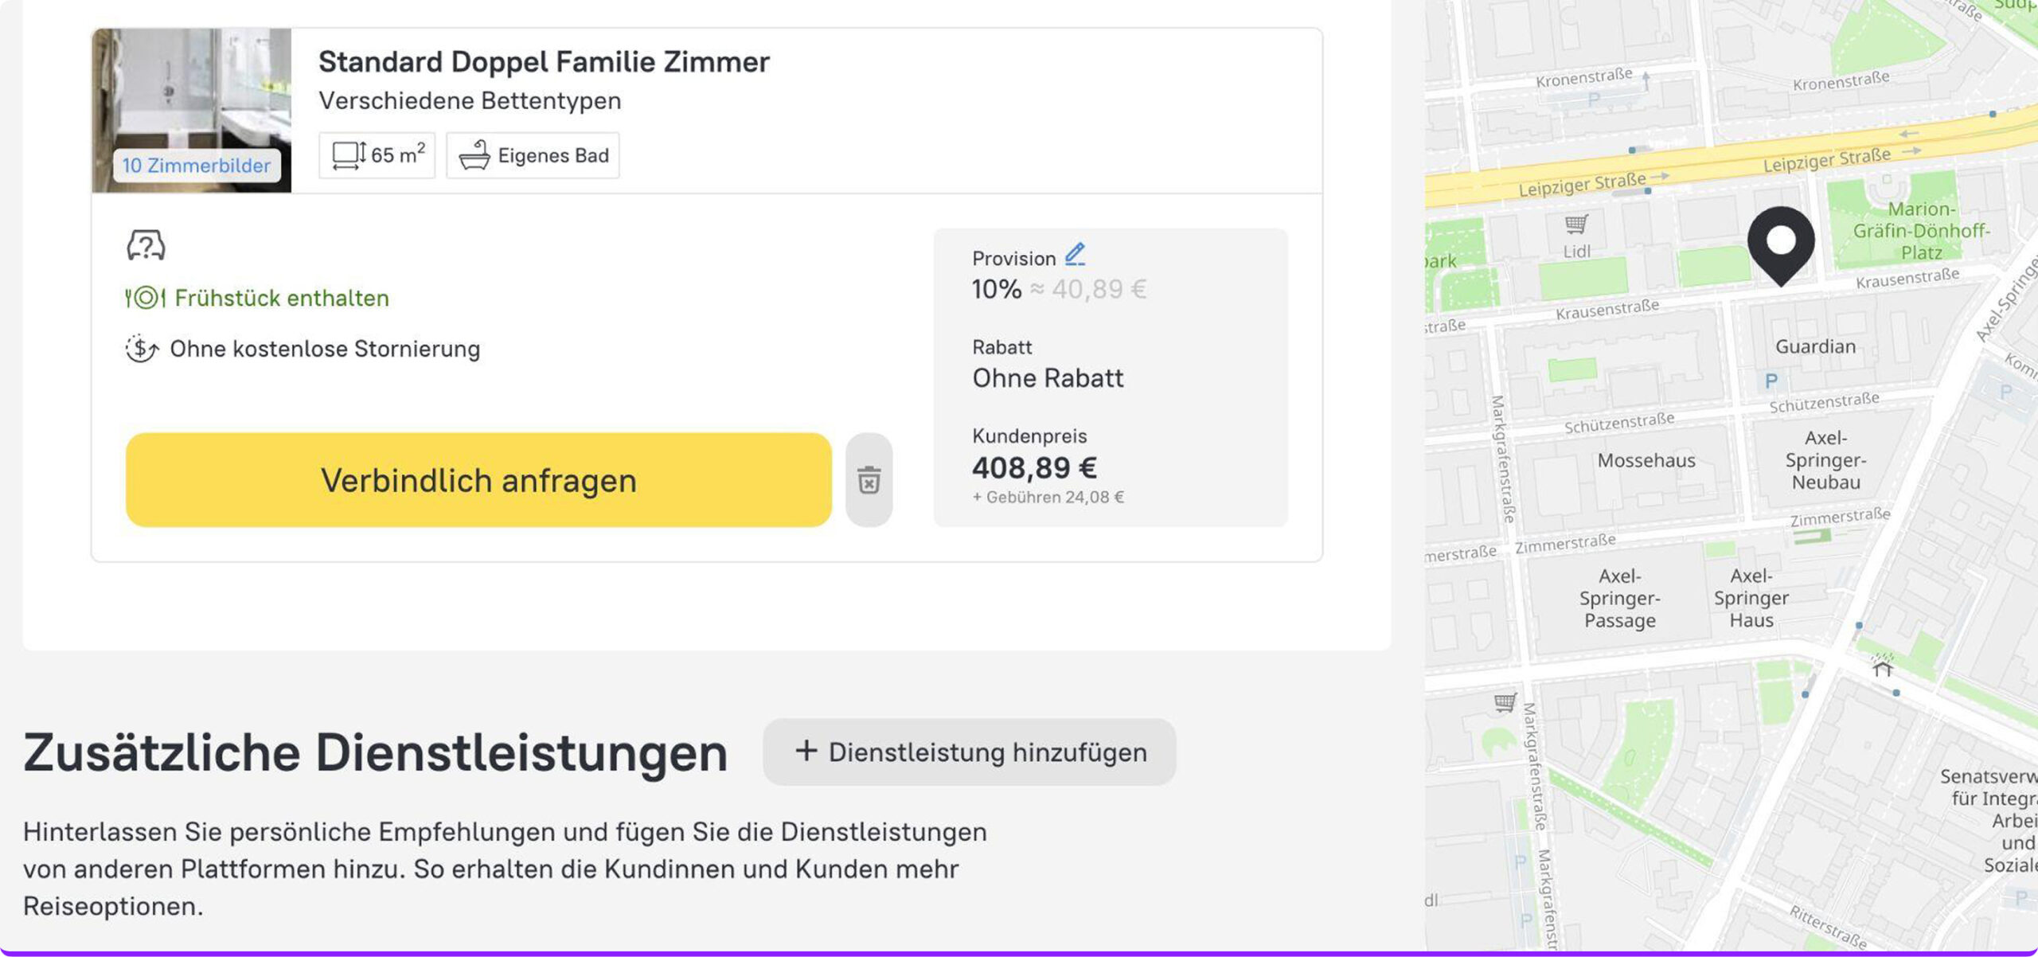Click the Frühstück enthalten text

pyautogui.click(x=282, y=298)
